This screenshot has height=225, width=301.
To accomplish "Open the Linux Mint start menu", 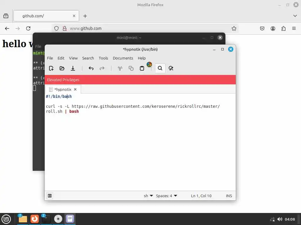I will coord(6,219).
